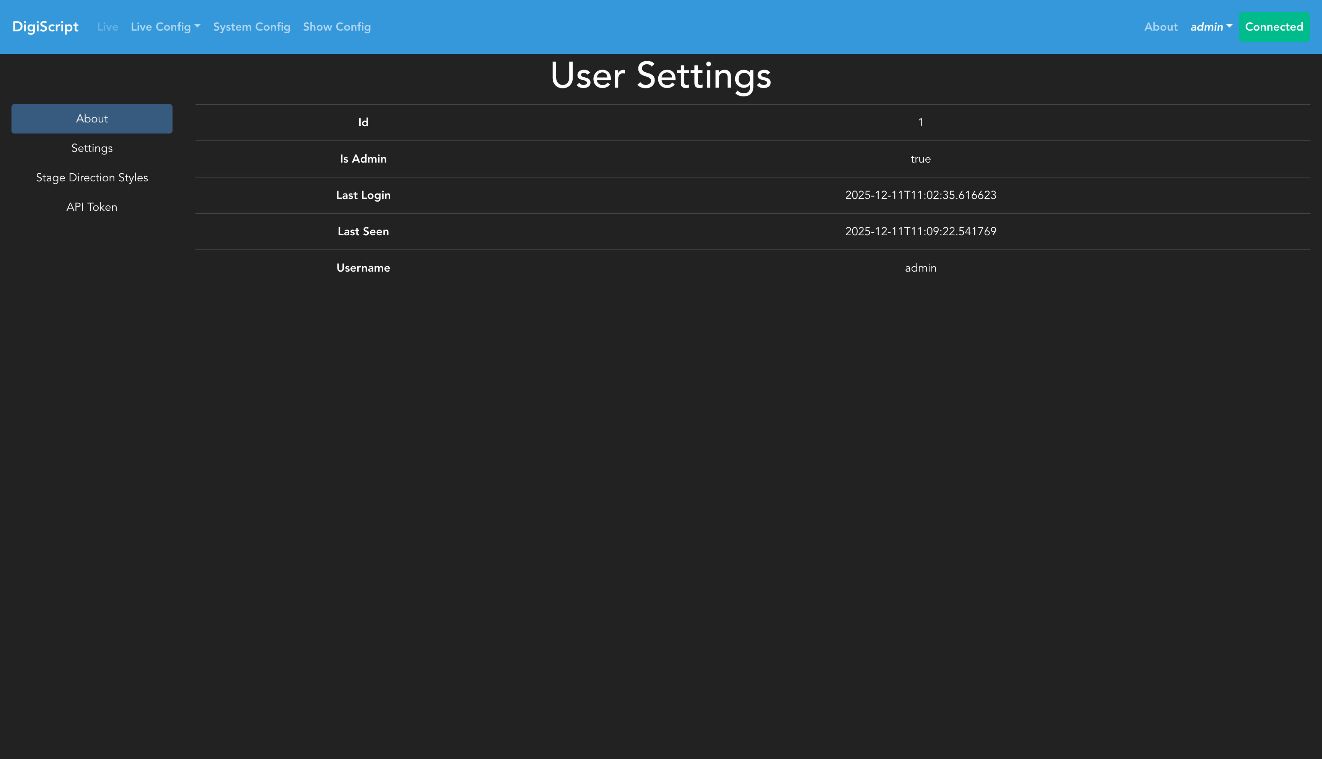Click the Username row label

pyautogui.click(x=363, y=268)
